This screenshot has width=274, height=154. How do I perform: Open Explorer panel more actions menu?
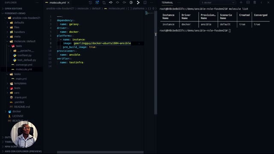point(37,3)
